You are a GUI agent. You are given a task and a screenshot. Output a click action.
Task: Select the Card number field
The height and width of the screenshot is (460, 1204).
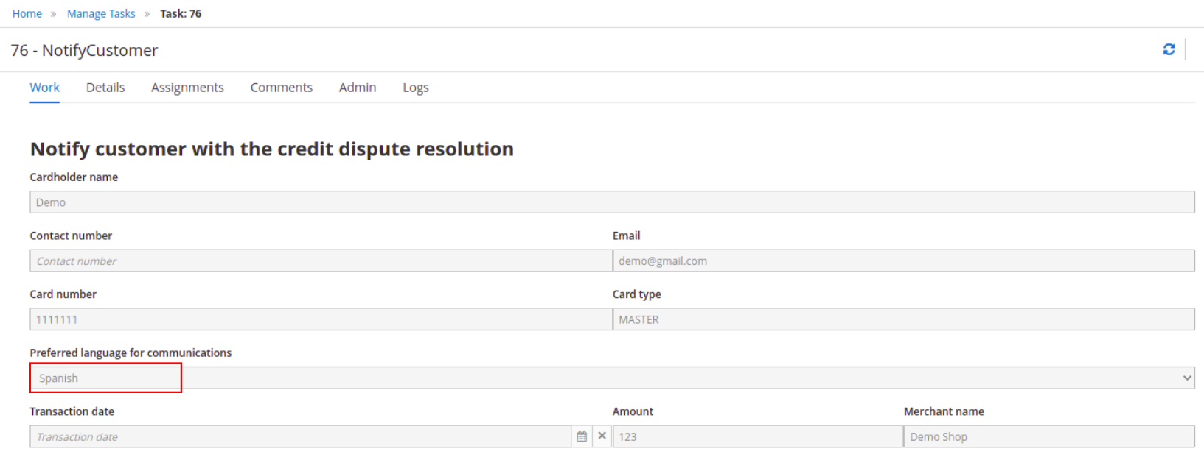point(321,319)
